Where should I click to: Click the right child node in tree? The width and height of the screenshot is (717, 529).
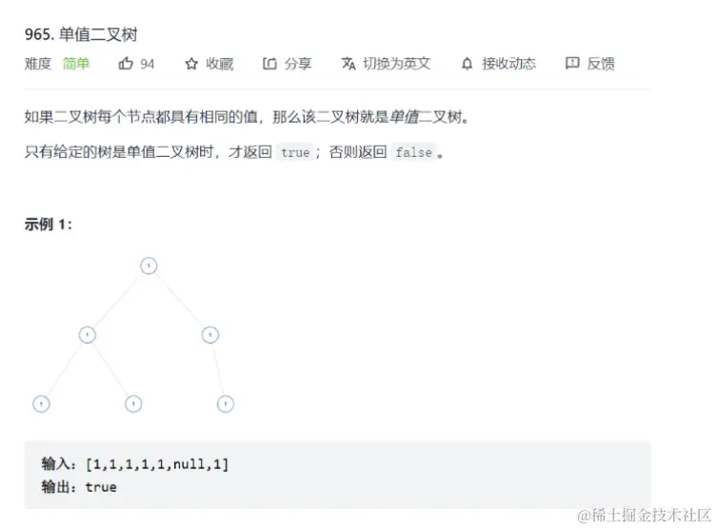[x=210, y=335]
